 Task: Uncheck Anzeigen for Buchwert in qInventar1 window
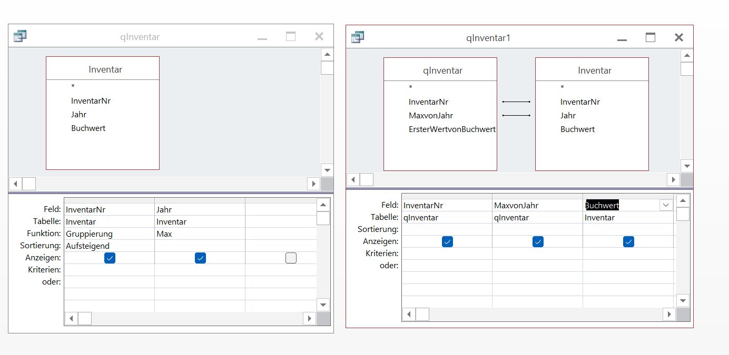click(628, 241)
